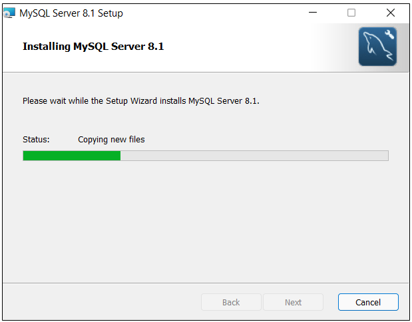Click empty footer area left of Back
412x322 pixels.
point(100,302)
